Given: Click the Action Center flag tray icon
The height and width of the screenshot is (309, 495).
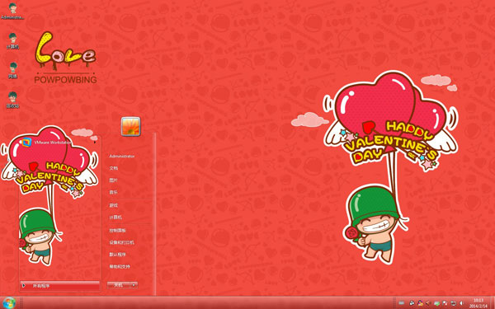Looking at the screenshot, I should [445, 303].
